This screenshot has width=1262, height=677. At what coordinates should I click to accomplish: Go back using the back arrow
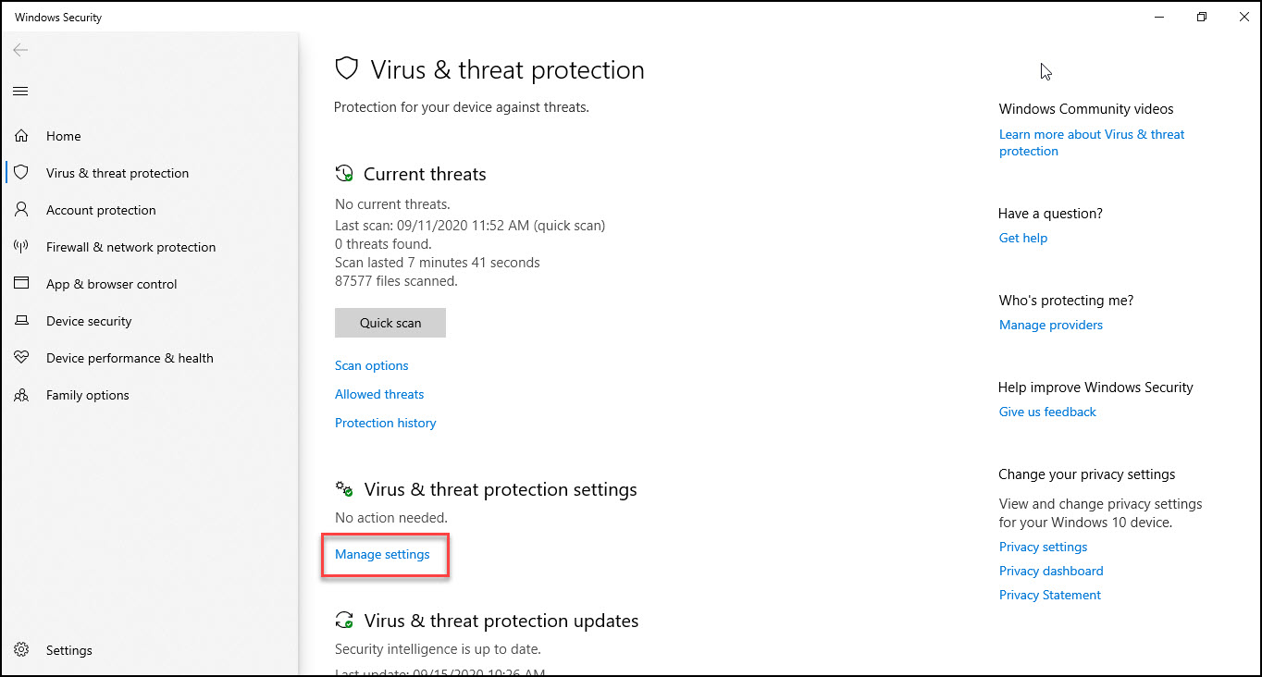(x=20, y=50)
